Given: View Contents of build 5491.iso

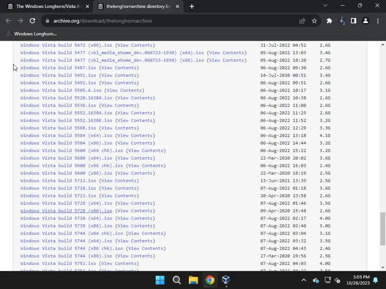Looking at the screenshot, I should click(119, 75).
